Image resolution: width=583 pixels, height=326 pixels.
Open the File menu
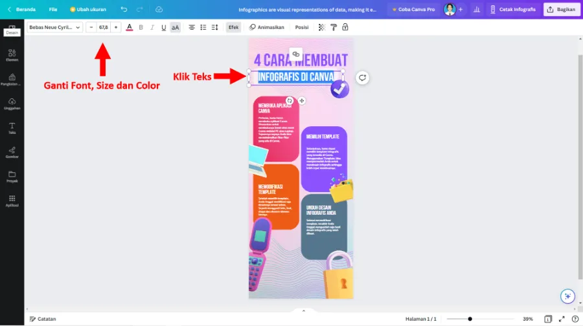[x=53, y=9]
